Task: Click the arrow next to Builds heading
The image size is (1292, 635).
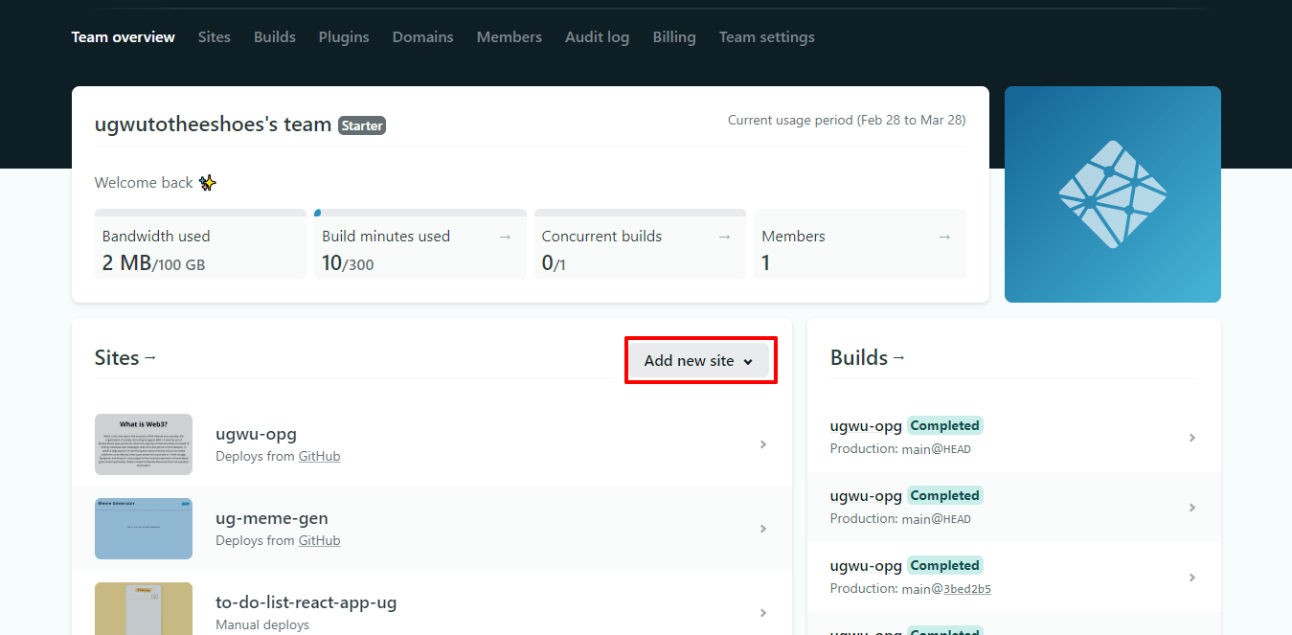Action: click(898, 357)
